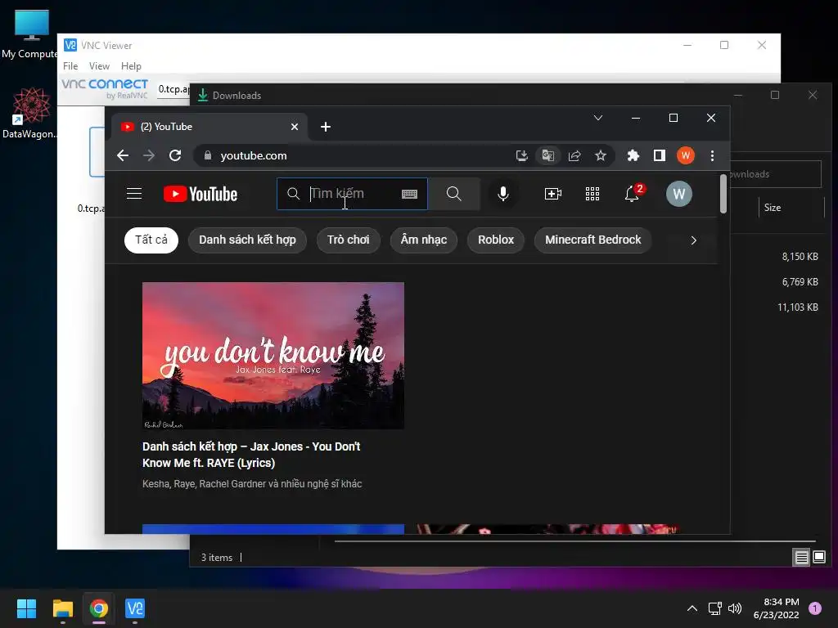Screen dimensions: 838x628
Task: Go back in Chrome
Action: point(123,155)
